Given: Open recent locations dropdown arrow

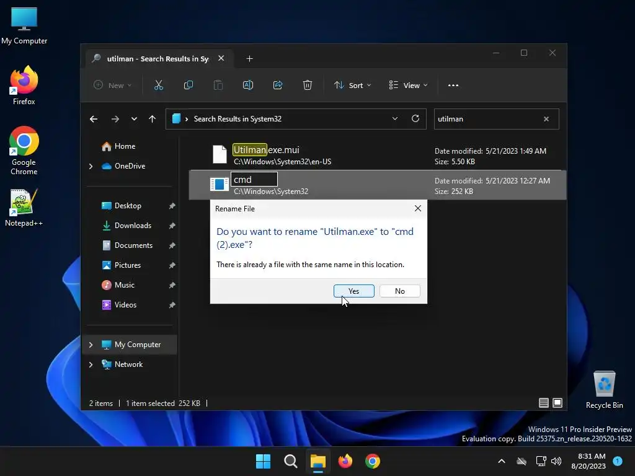Looking at the screenshot, I should point(134,119).
